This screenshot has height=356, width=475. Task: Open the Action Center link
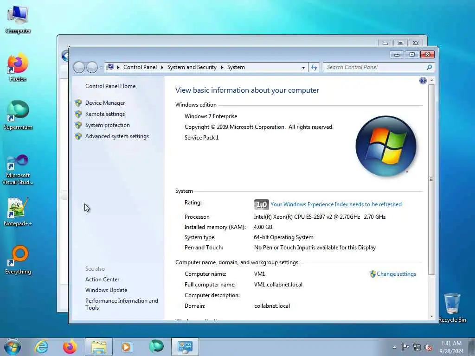[102, 280]
